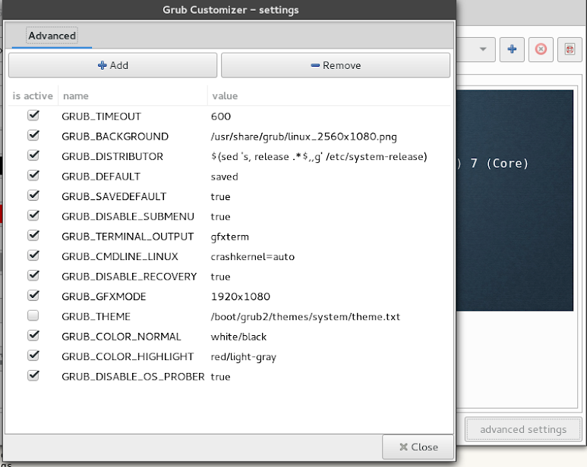Select the GRUB_COLOR_NORMAL name cell
Image resolution: width=587 pixels, height=467 pixels.
(122, 337)
